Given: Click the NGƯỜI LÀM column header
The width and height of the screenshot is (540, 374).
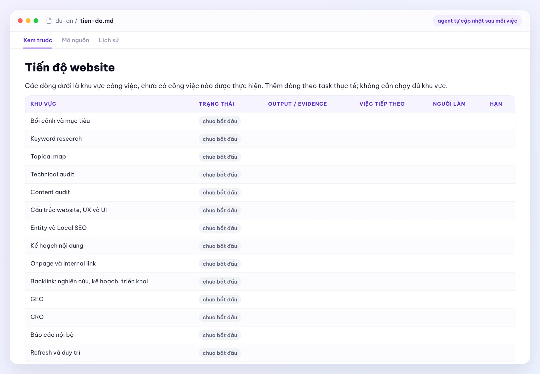Looking at the screenshot, I should [449, 104].
